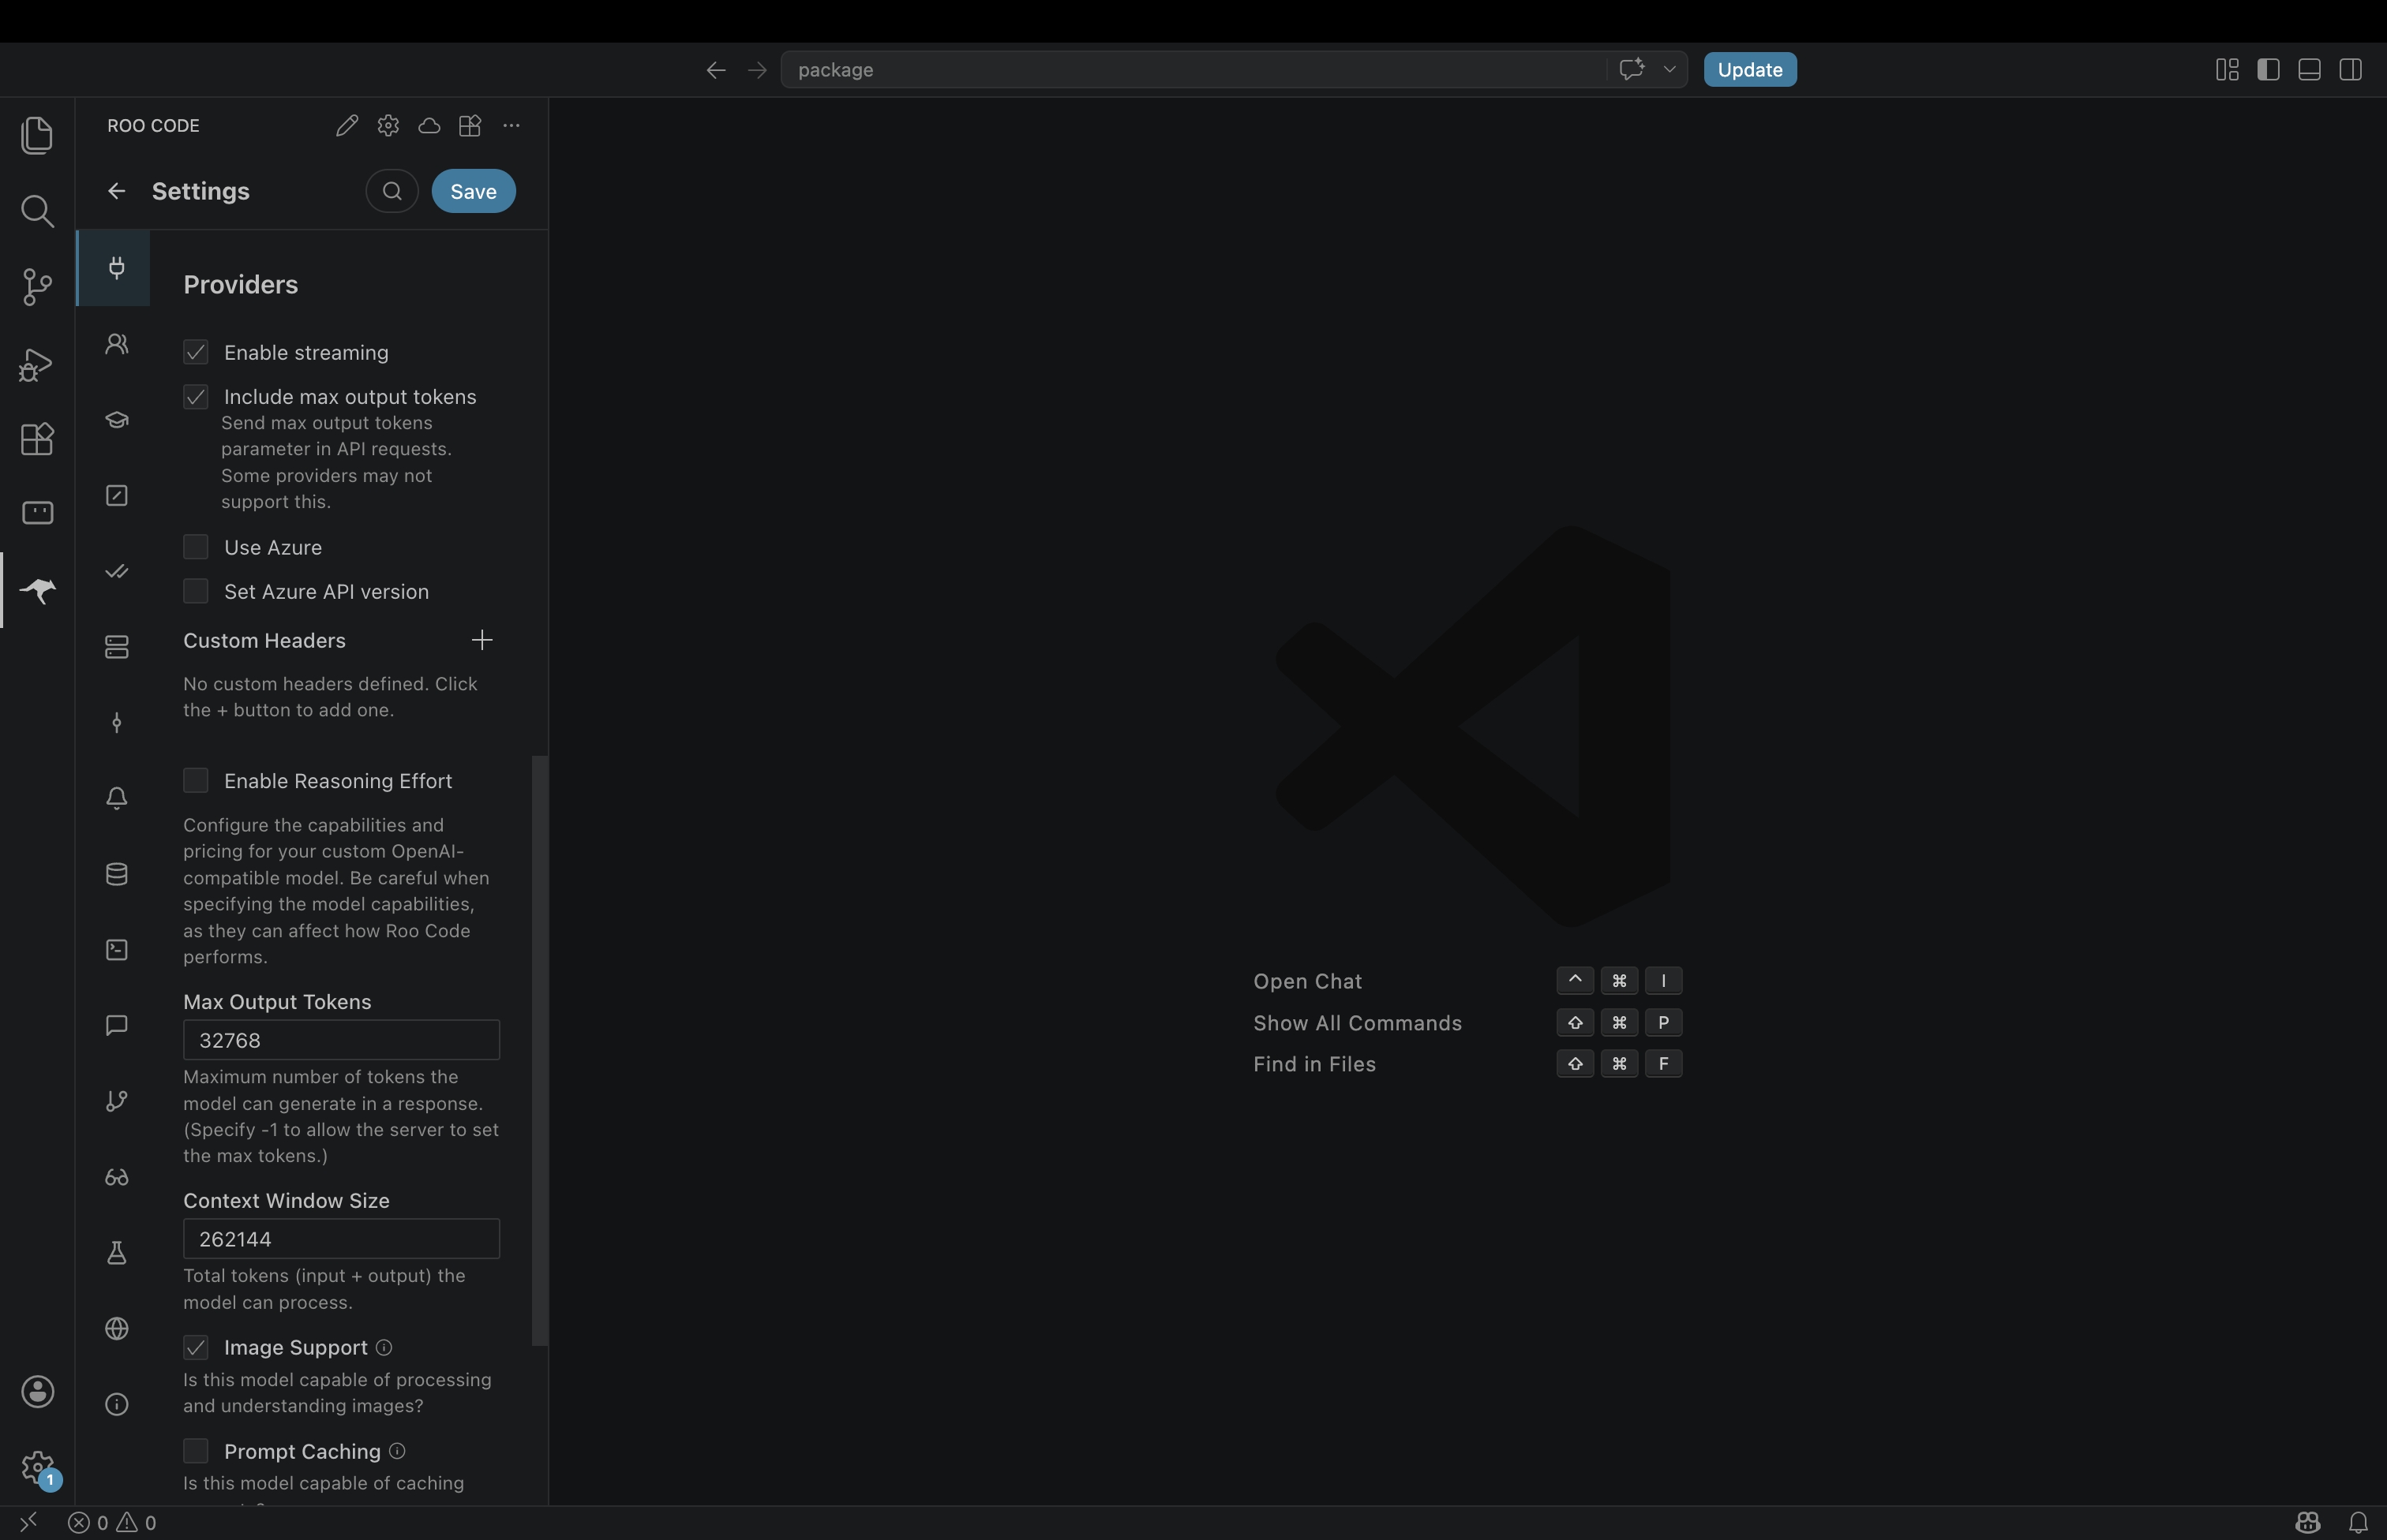Switch to the two-people settings tab
Viewport: 2387px width, 1540px height.
117,344
